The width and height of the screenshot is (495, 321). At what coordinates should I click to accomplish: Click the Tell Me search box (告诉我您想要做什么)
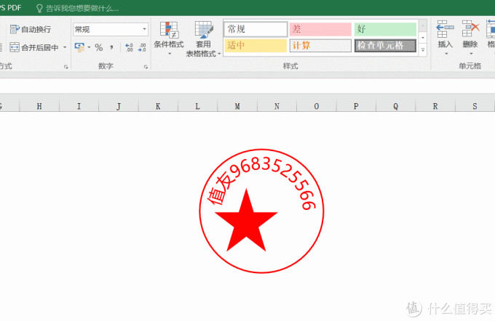[x=82, y=9]
